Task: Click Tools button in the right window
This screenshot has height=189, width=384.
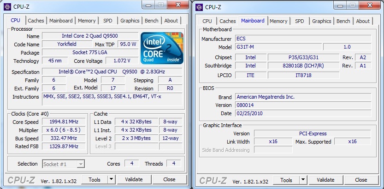Action: point(286,180)
